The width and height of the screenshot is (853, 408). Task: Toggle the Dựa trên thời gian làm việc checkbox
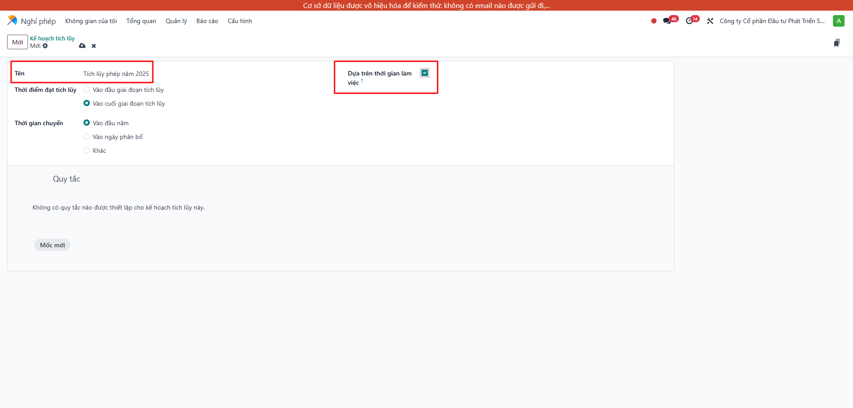tap(425, 73)
